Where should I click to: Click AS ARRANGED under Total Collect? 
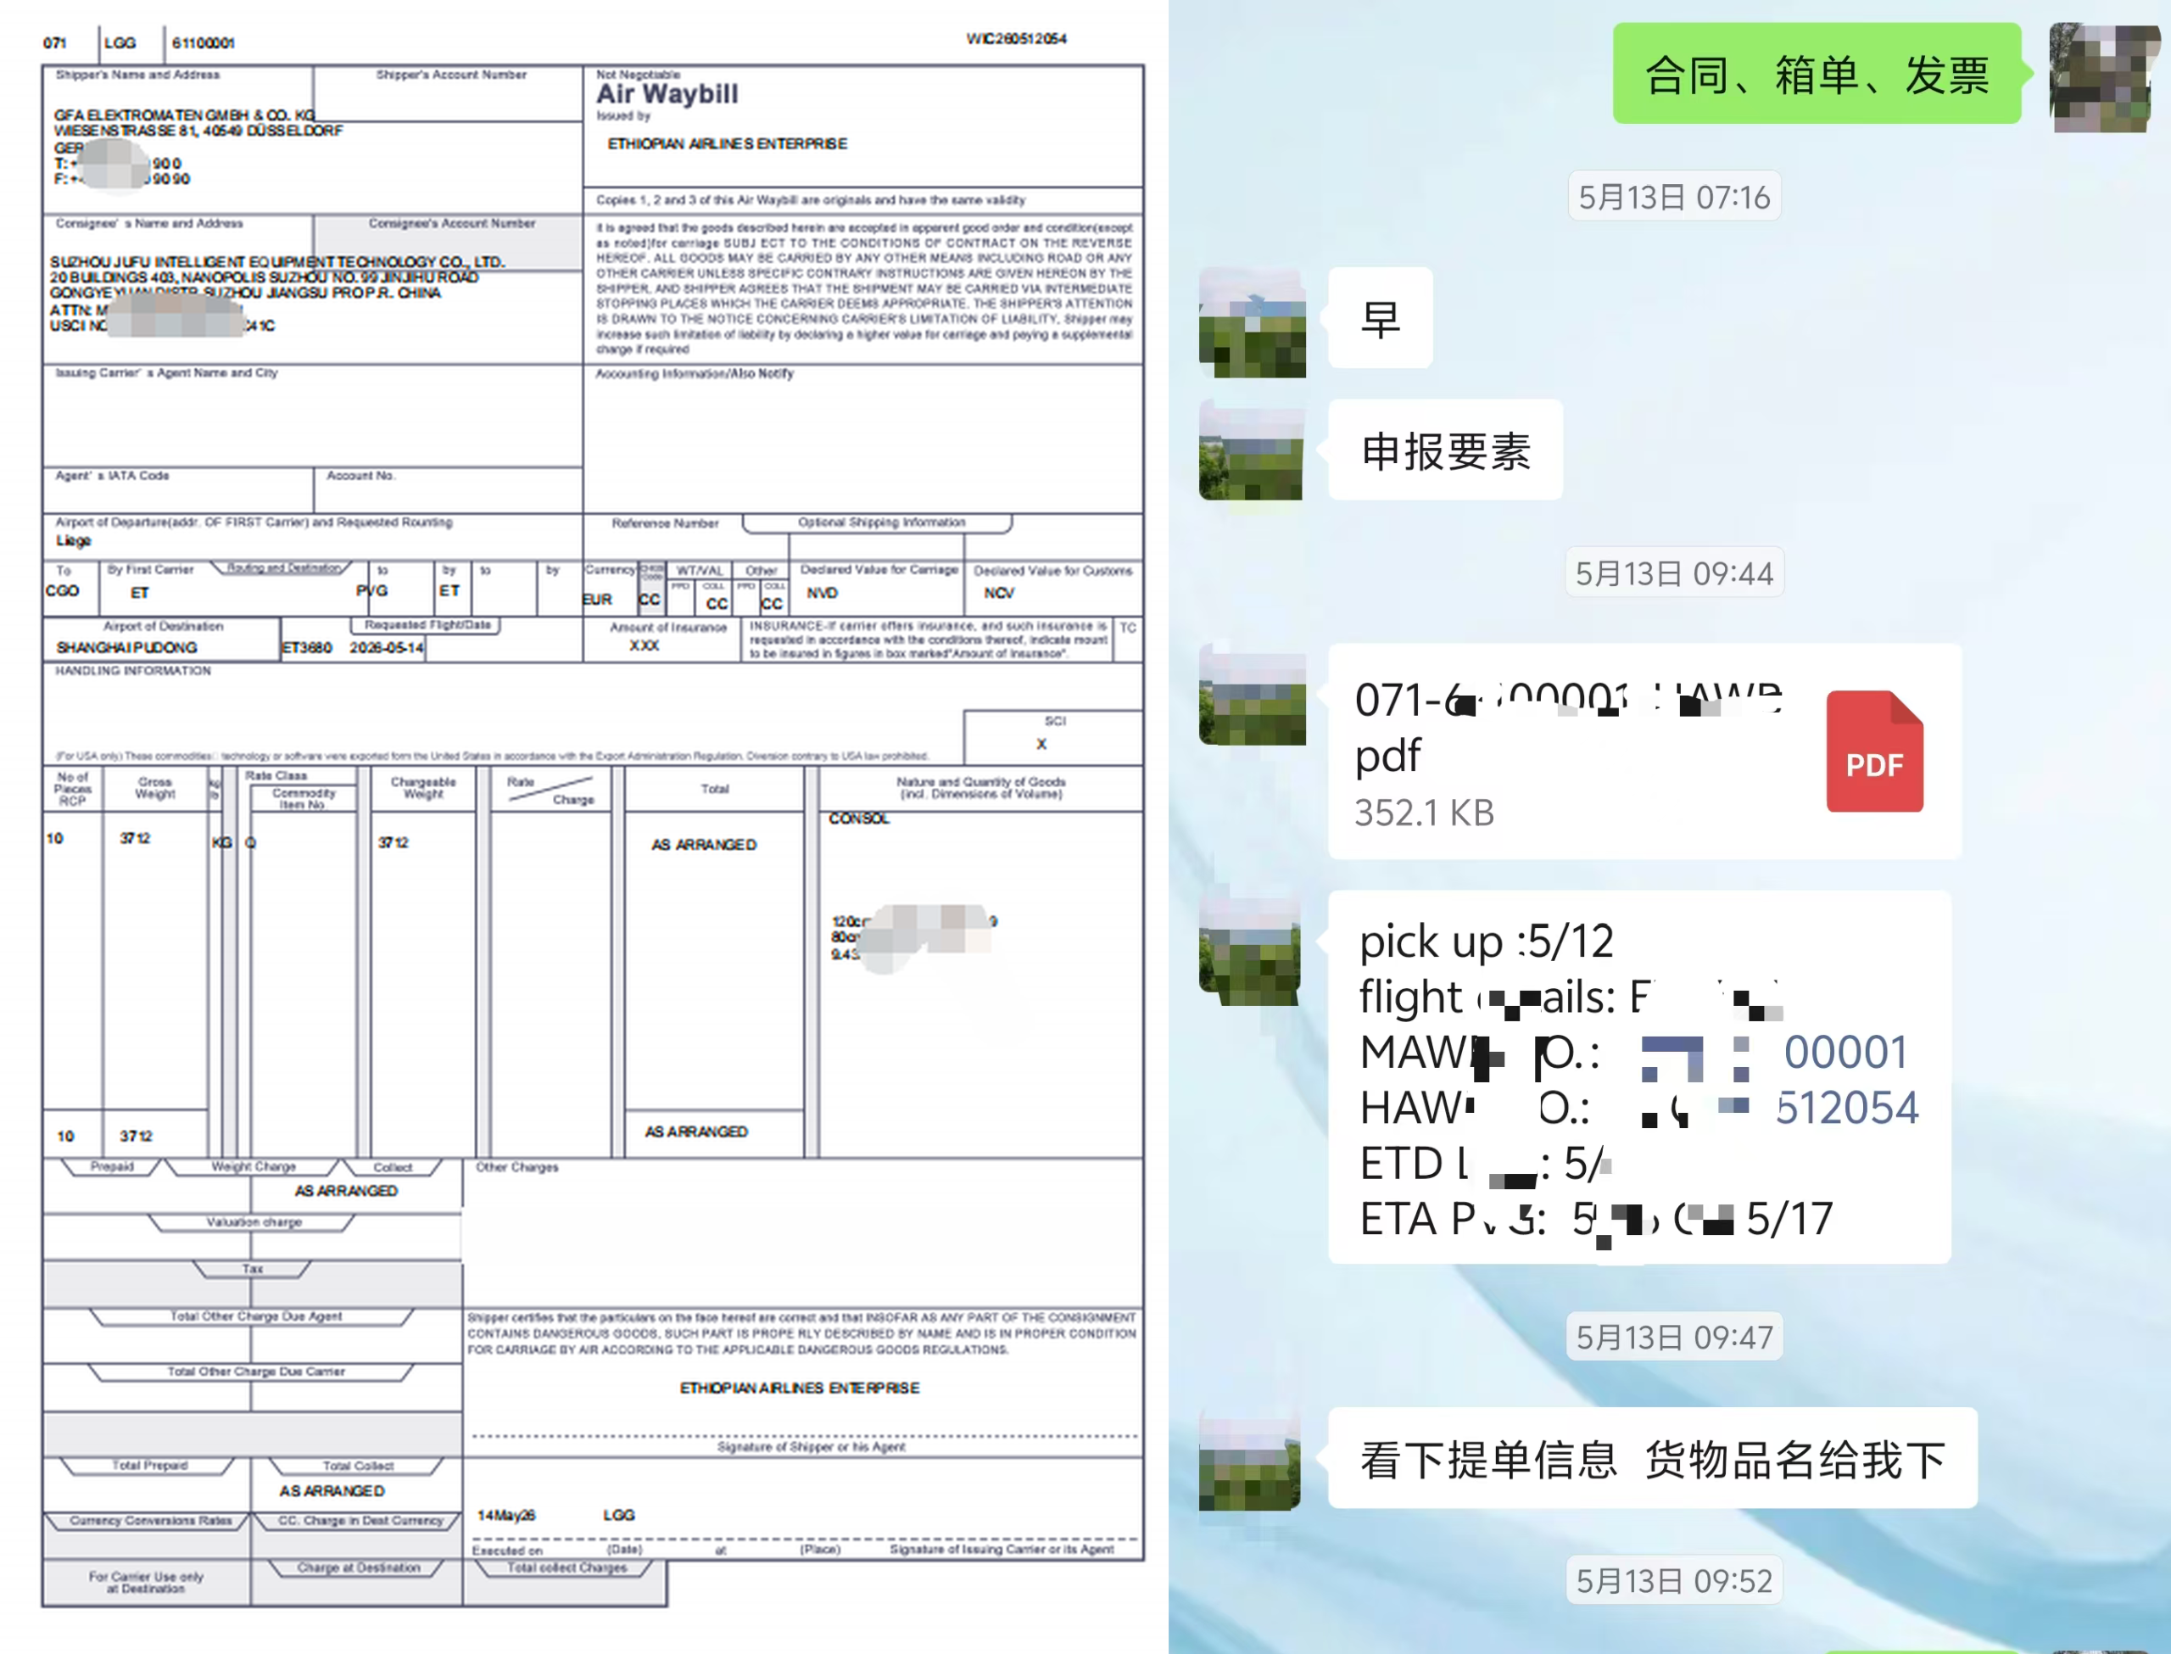tap(332, 1490)
